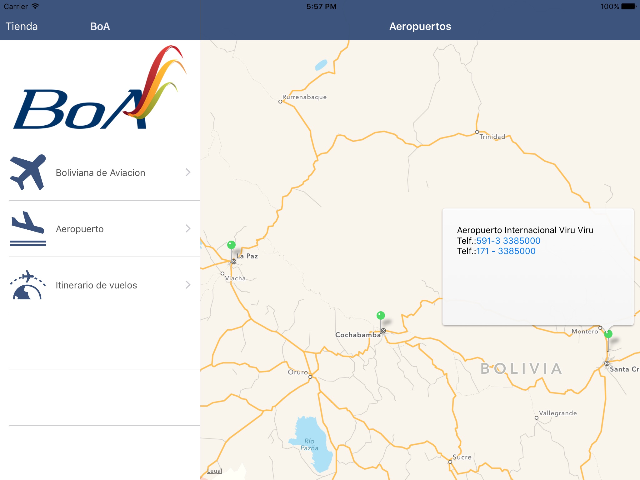Open the Legal map link
Screen dimensions: 640x480
(x=214, y=471)
